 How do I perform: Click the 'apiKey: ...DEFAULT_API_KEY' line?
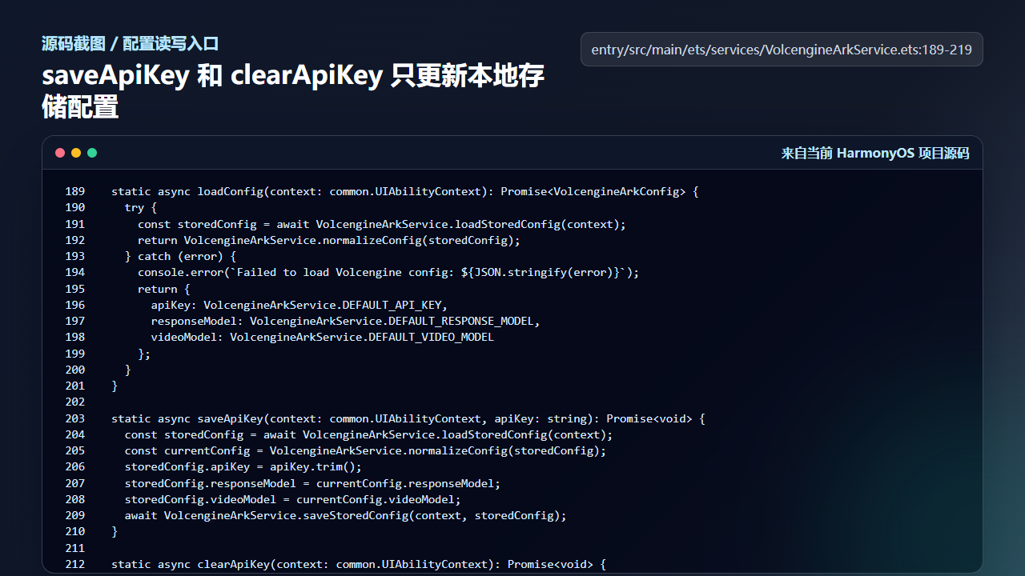299,305
